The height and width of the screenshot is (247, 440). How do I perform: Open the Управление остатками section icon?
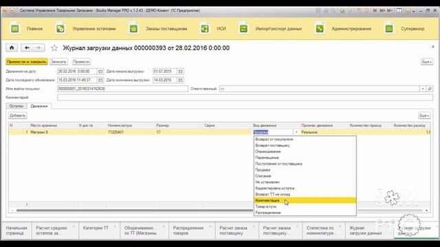(60, 29)
